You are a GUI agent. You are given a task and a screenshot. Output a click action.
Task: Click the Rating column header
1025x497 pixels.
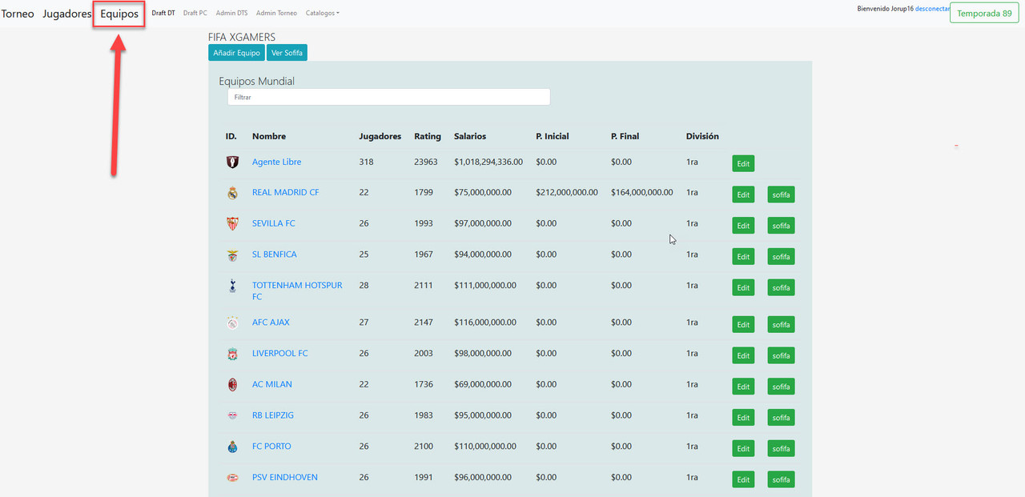(x=428, y=136)
